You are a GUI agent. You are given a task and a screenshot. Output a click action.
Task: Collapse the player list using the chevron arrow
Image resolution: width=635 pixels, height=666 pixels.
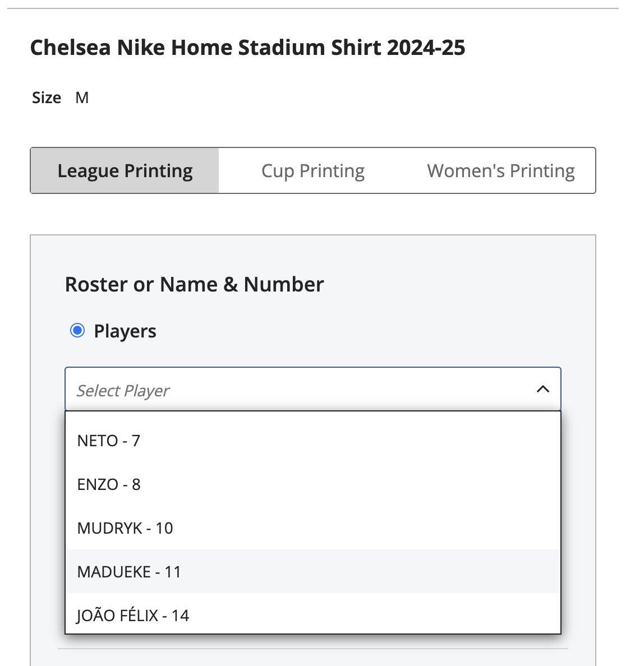[543, 389]
